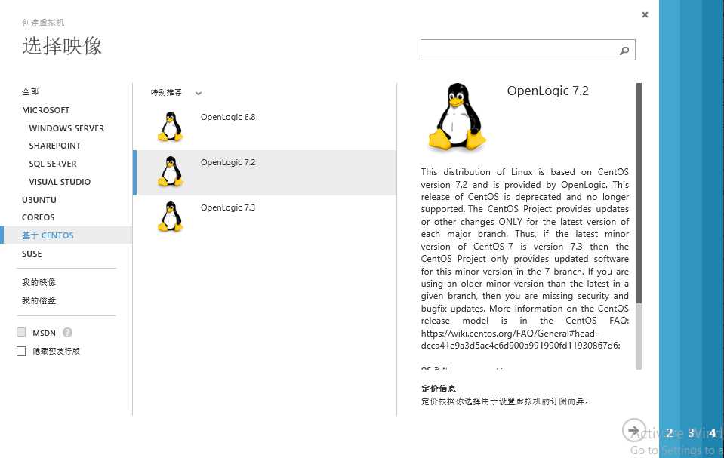Click the 定价信息 heading

click(x=438, y=389)
